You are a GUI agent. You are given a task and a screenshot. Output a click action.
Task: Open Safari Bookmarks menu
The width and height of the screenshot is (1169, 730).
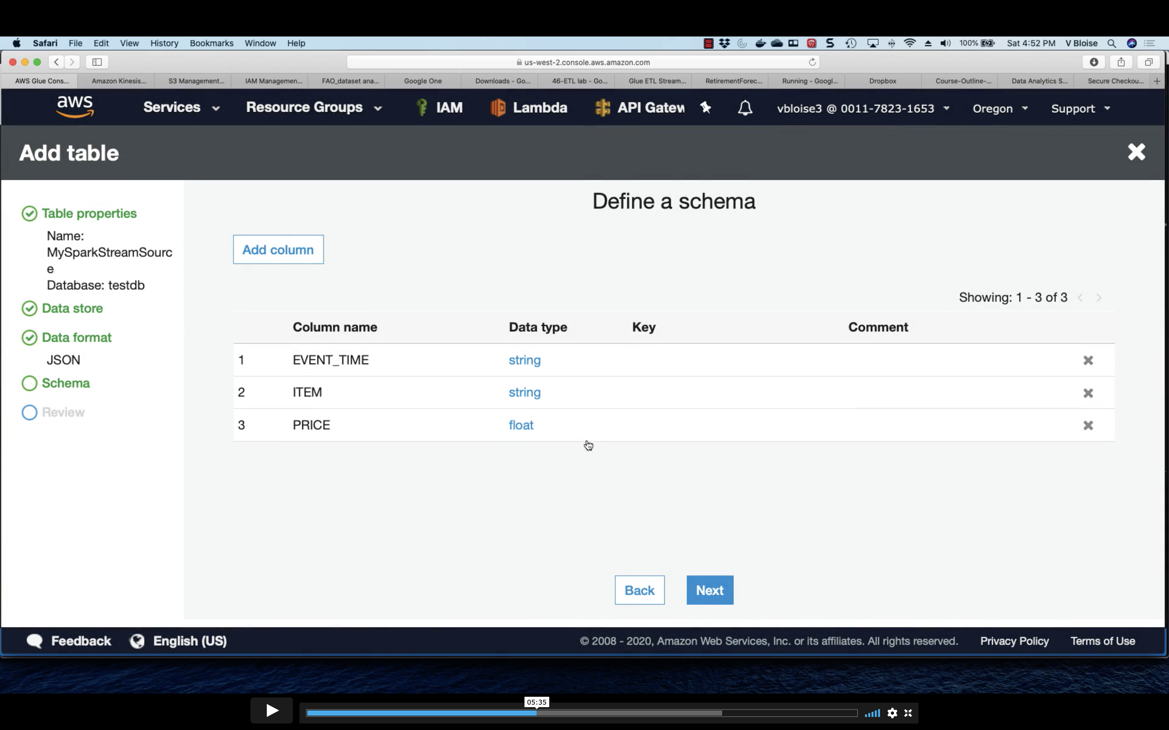tap(211, 43)
